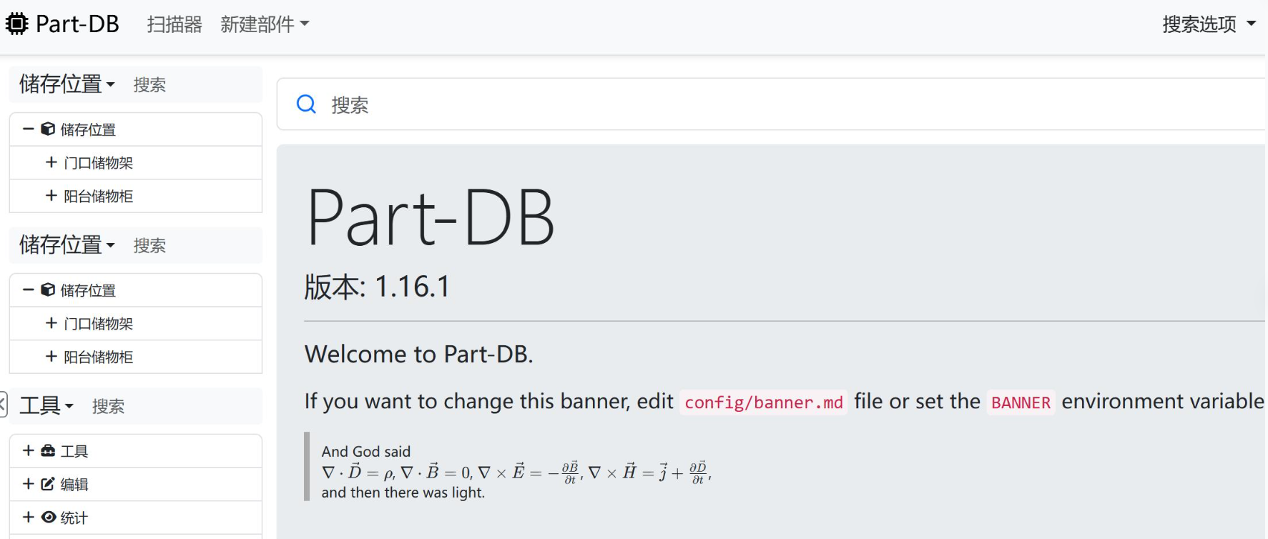Click the BANNER code text
1268x539 pixels.
pyautogui.click(x=1021, y=402)
